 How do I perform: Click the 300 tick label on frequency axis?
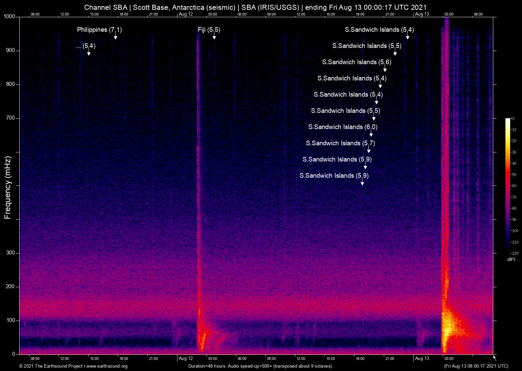pyautogui.click(x=10, y=253)
